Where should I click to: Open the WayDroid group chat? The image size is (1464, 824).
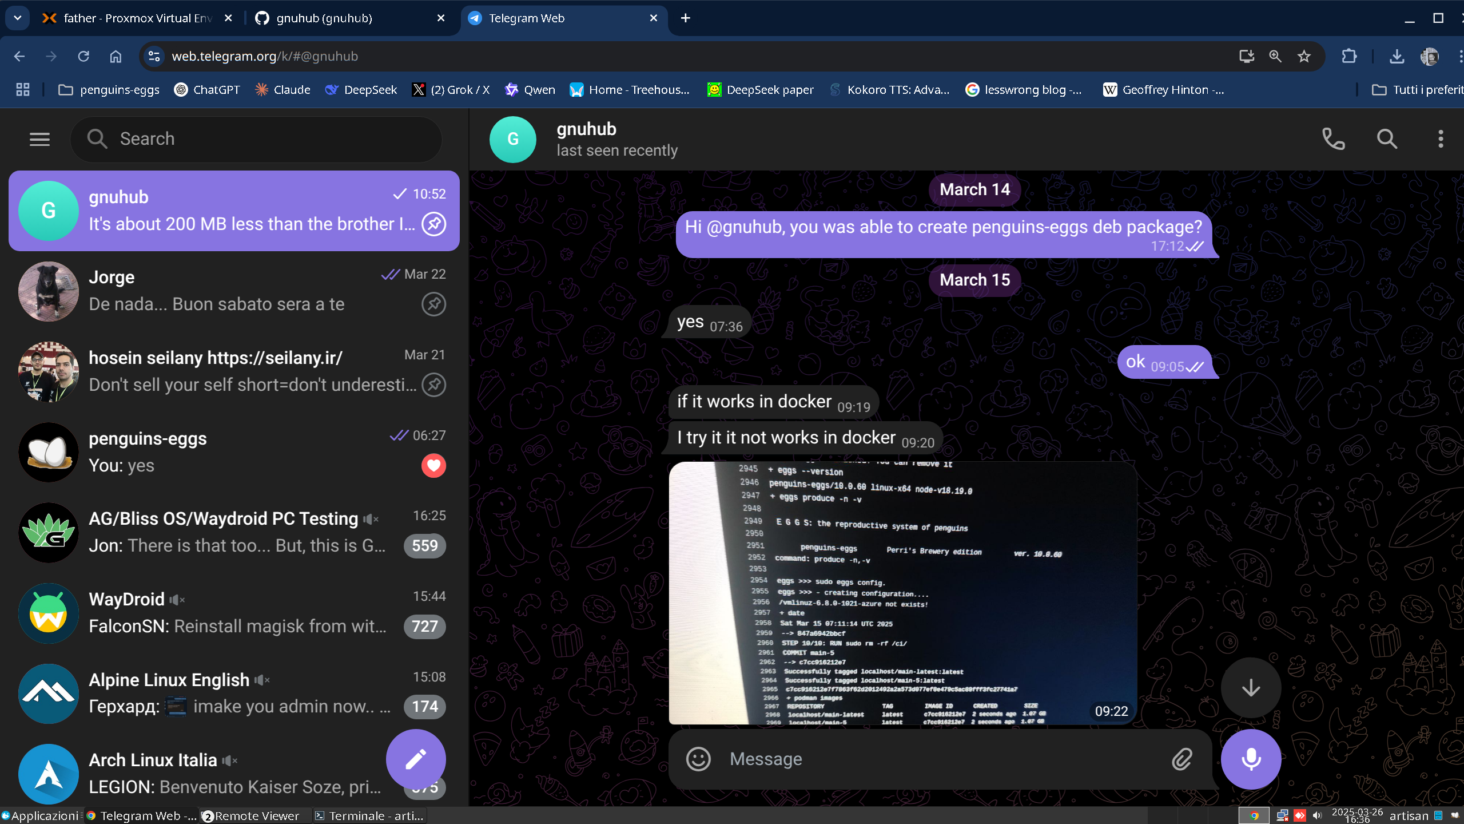(x=234, y=613)
